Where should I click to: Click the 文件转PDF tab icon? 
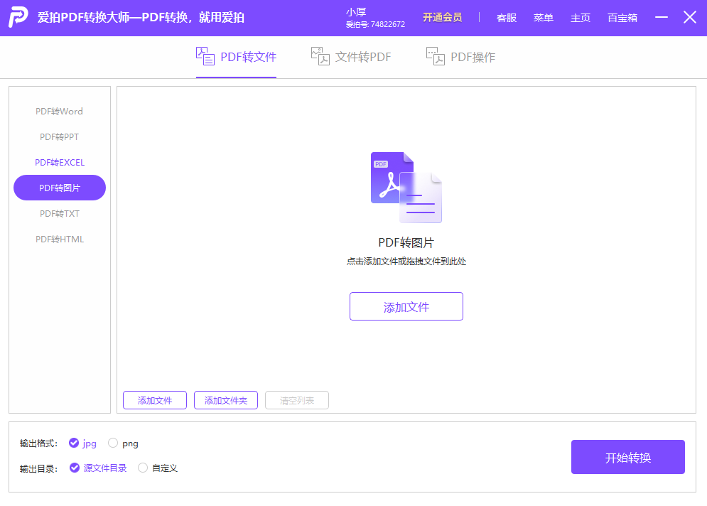coord(320,56)
